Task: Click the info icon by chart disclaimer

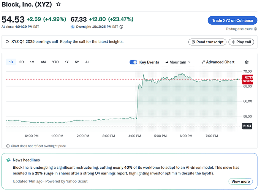Action: click(x=8, y=146)
